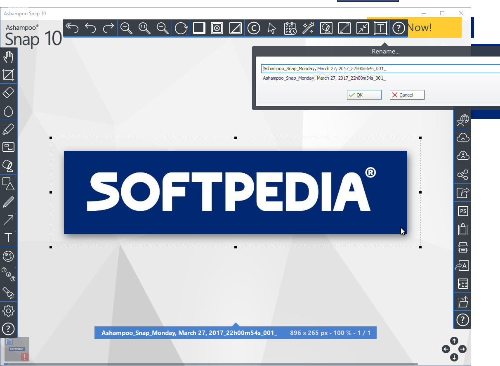Click the down navigation arrow

454,357
